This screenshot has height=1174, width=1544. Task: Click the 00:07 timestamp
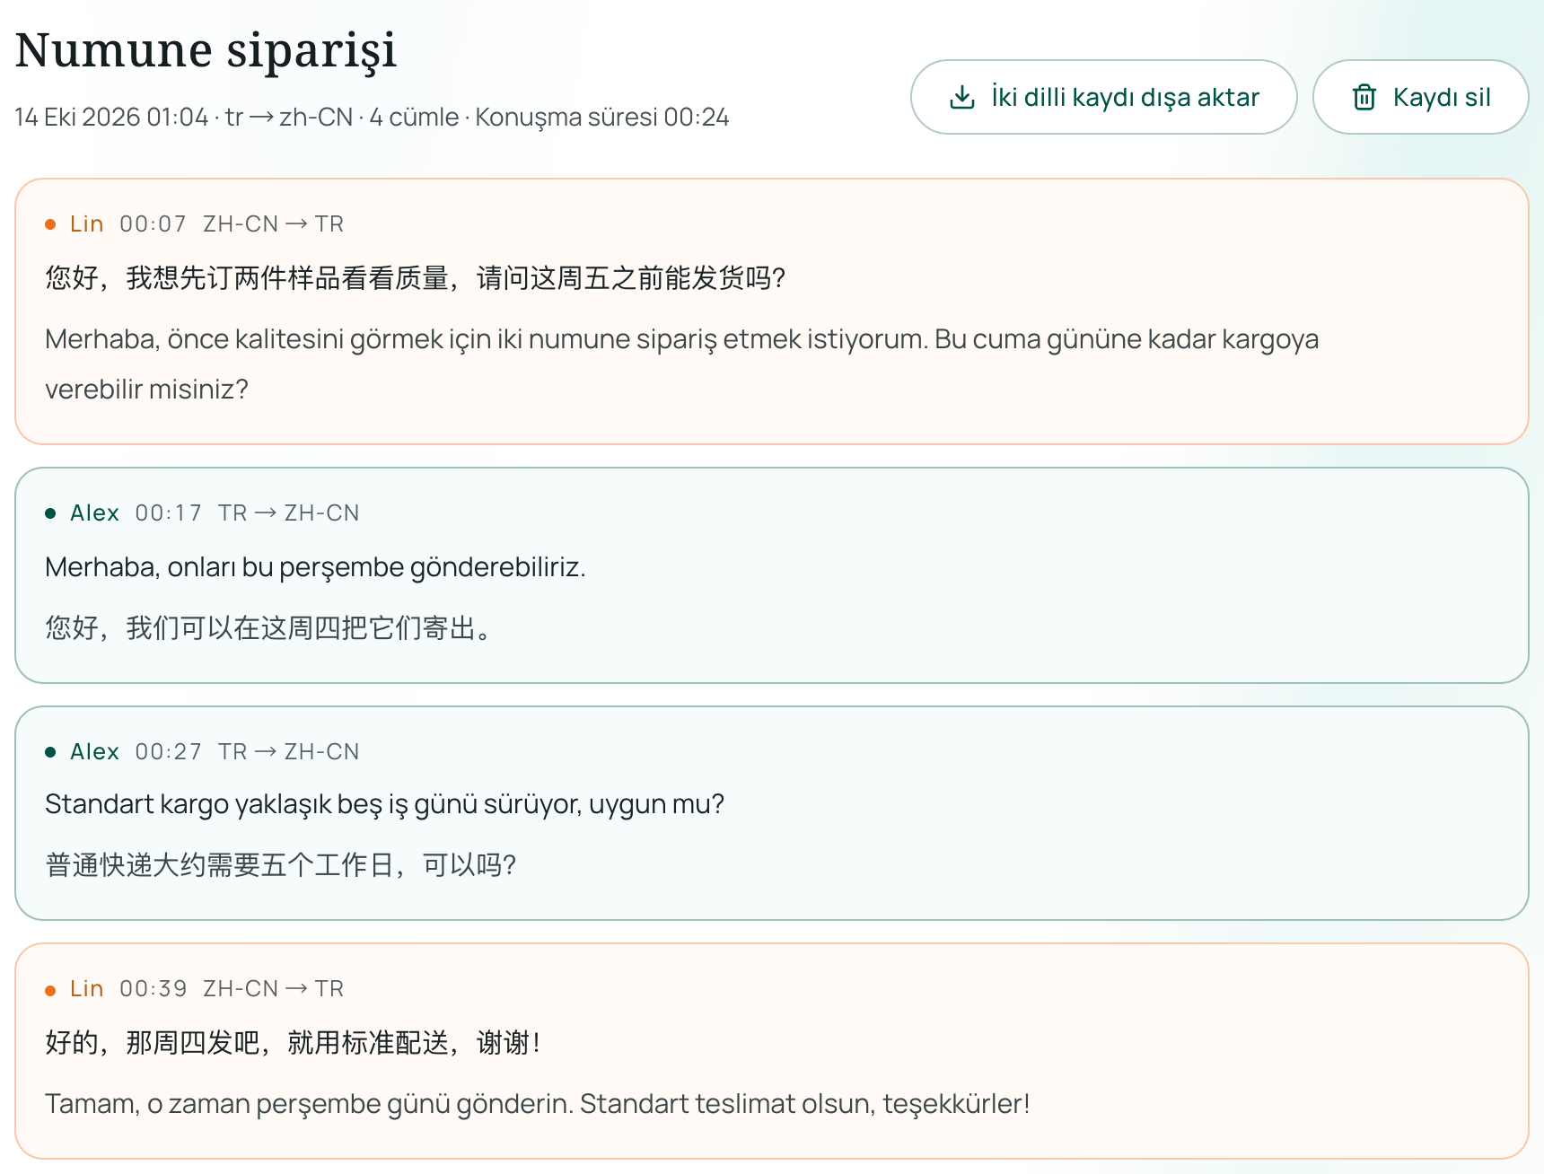click(x=153, y=223)
